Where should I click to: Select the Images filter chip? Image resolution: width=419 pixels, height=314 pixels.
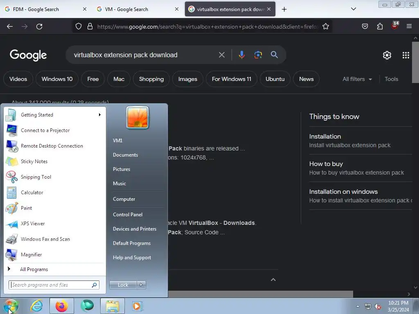point(187,79)
